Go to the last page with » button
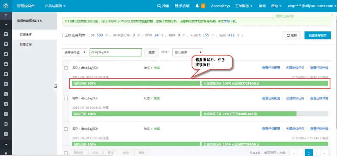This screenshot has width=337, height=156. coord(324,152)
